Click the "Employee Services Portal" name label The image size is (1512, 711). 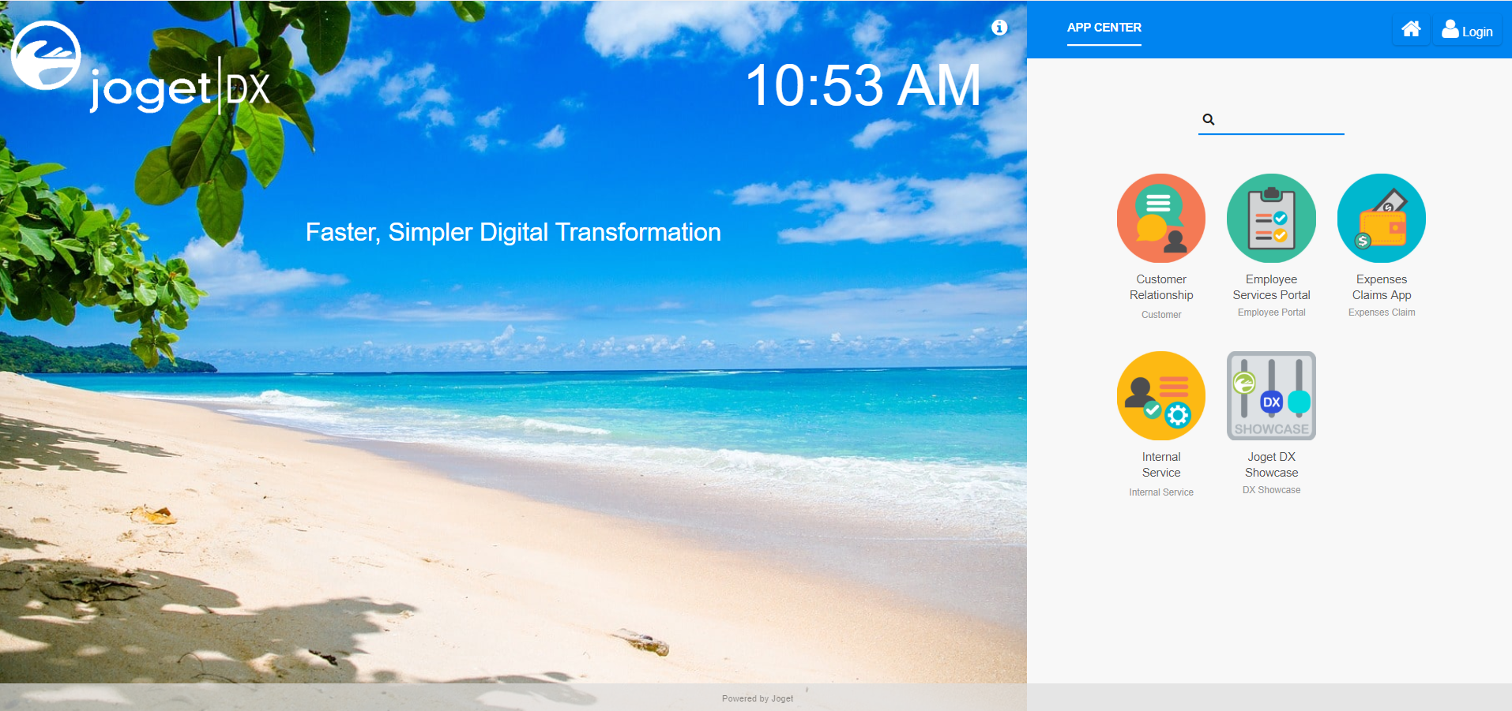click(x=1271, y=287)
